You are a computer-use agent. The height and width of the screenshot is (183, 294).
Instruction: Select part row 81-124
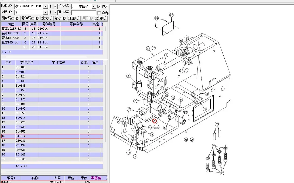(x=52, y=76)
